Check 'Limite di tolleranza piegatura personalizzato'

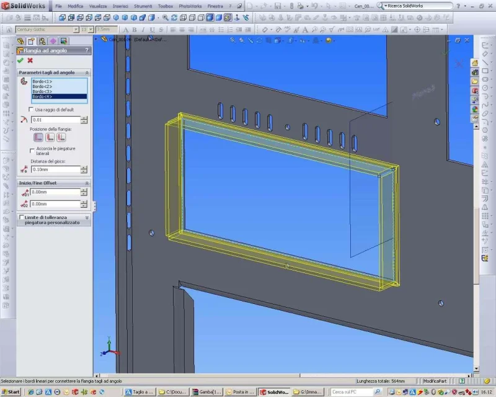(22, 218)
